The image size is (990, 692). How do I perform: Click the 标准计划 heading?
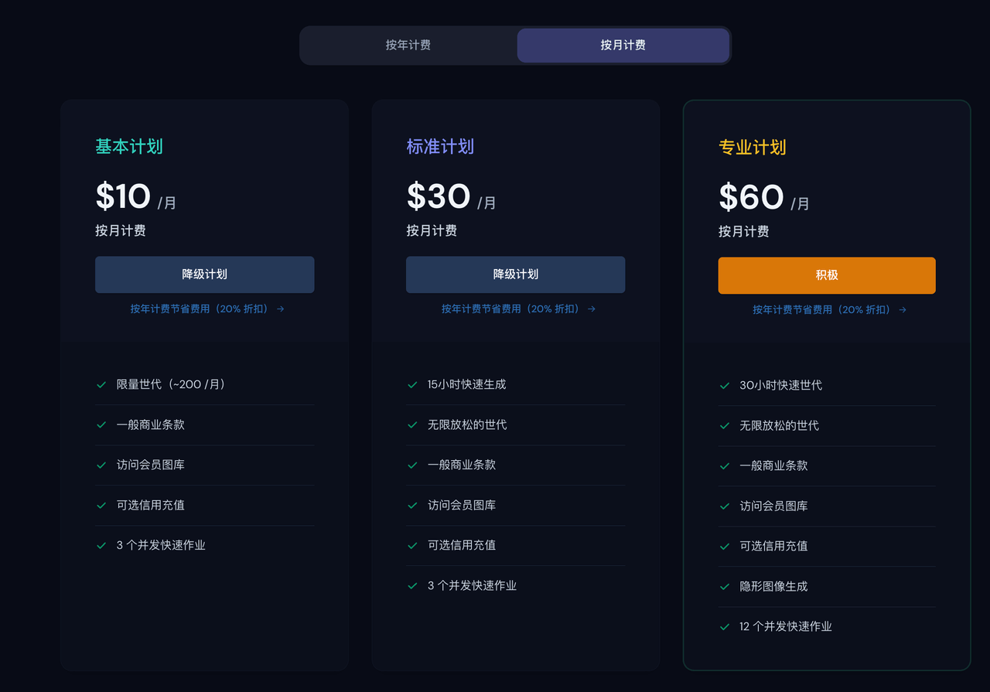click(440, 146)
